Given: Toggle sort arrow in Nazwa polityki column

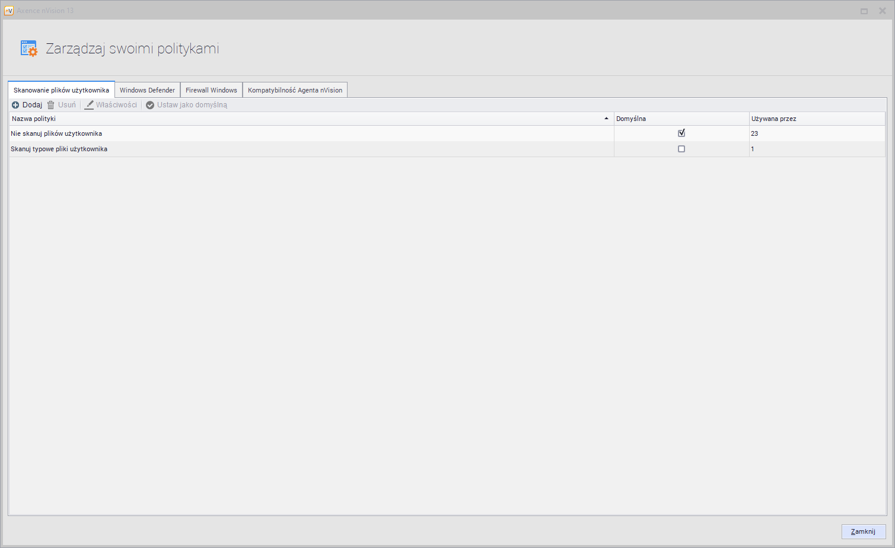Looking at the screenshot, I should [606, 119].
